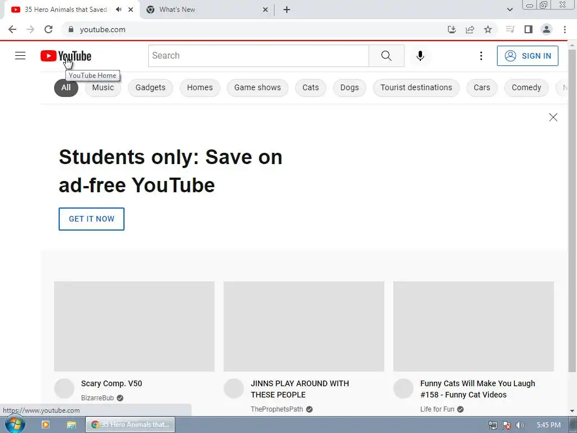
Task: Click the scrollbar down arrow
Action: [x=572, y=411]
